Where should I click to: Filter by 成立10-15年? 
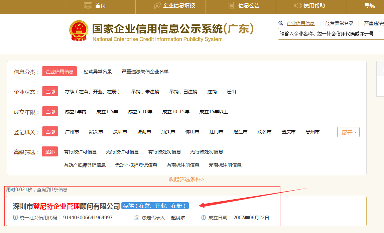(176, 112)
